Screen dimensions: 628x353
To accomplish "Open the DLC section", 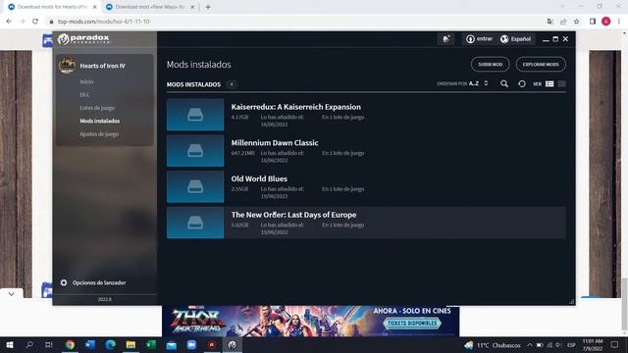I will 84,95.
